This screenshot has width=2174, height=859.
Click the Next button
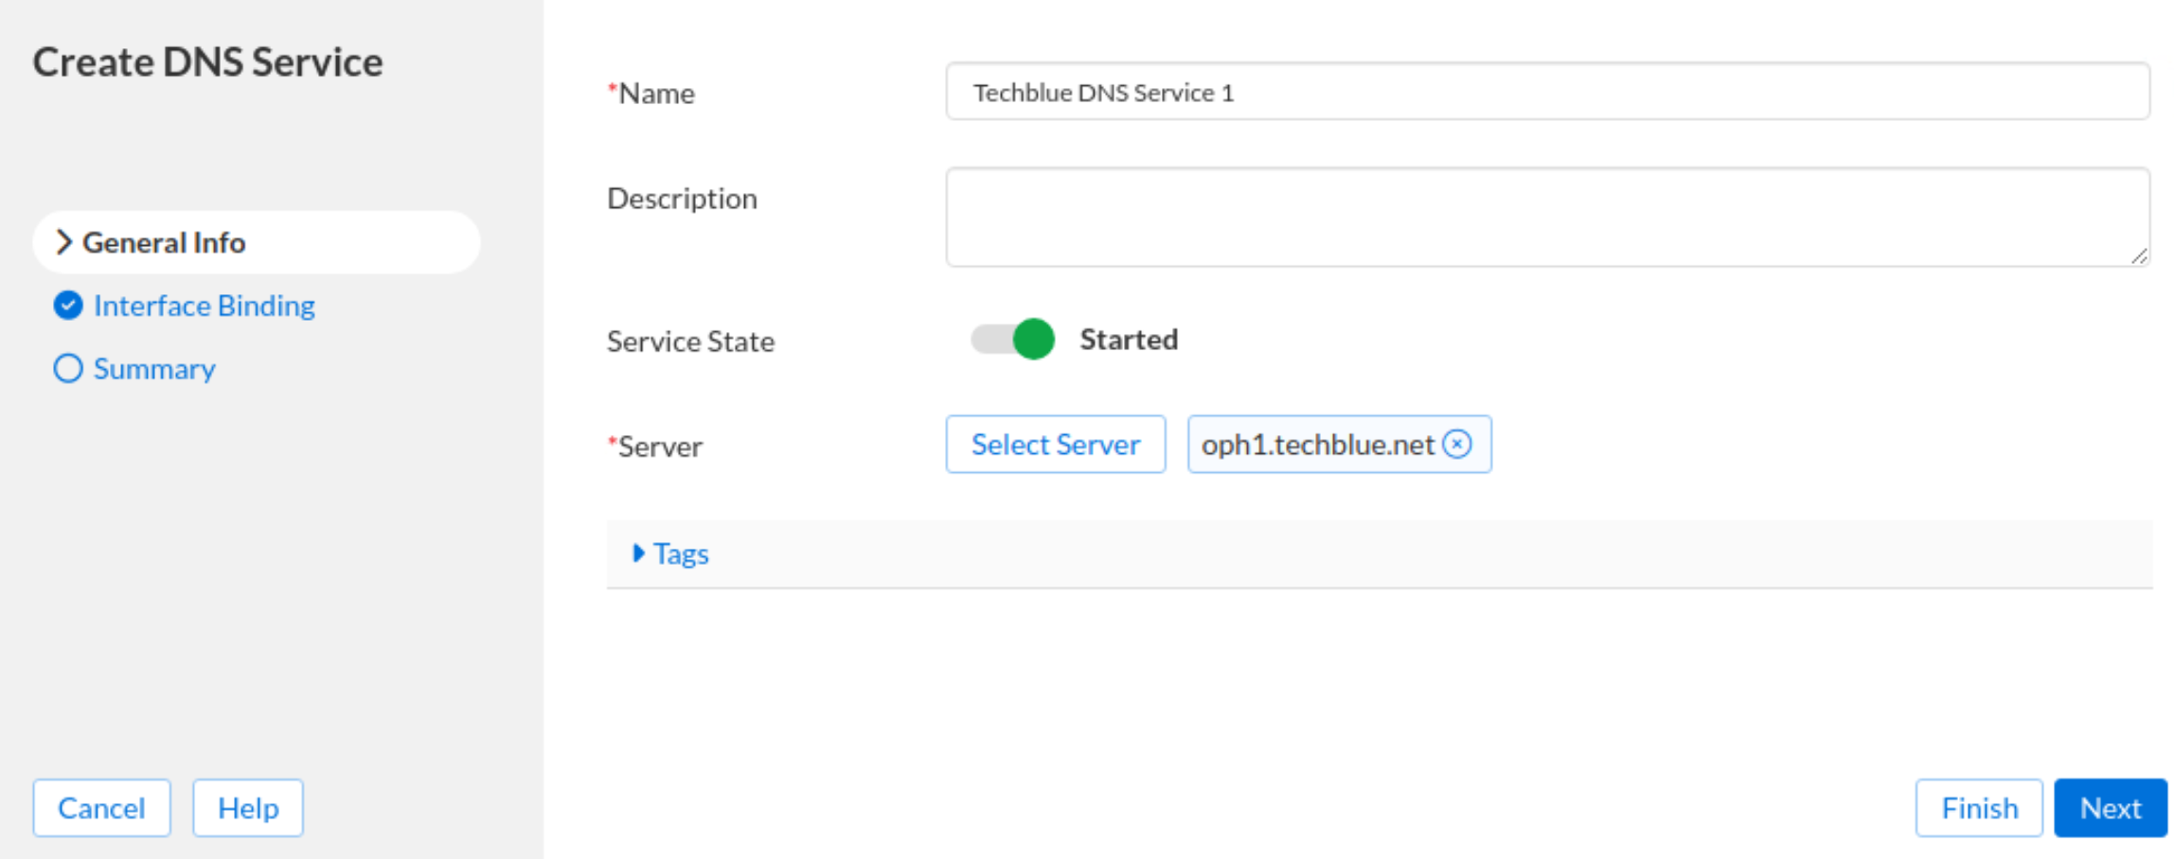[x=2109, y=808]
